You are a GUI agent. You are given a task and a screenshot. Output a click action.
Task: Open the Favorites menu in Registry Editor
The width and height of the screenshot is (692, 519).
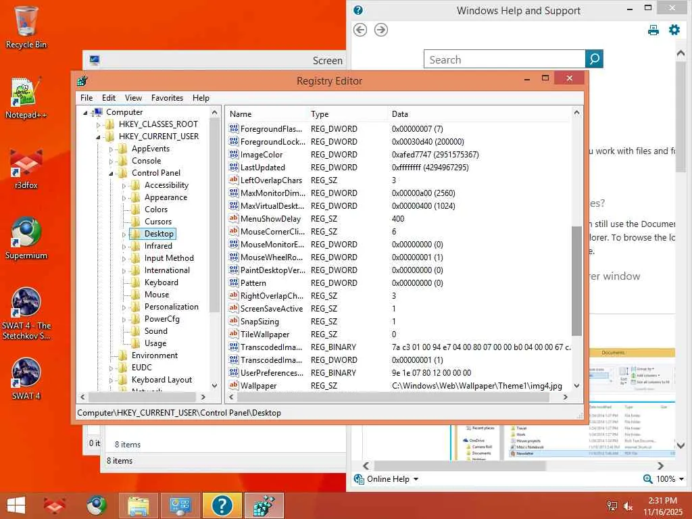point(167,98)
